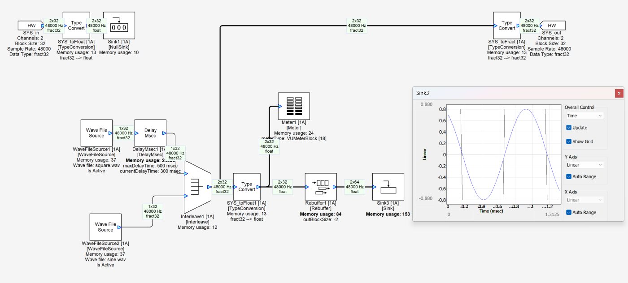Open the X Axis Linear dropdown
The width and height of the screenshot is (628, 283).
tap(584, 200)
